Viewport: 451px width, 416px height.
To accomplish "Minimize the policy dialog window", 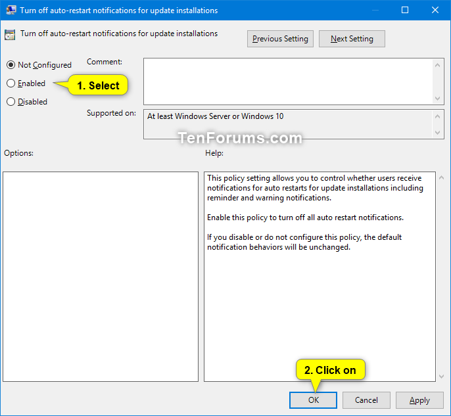I will point(375,10).
